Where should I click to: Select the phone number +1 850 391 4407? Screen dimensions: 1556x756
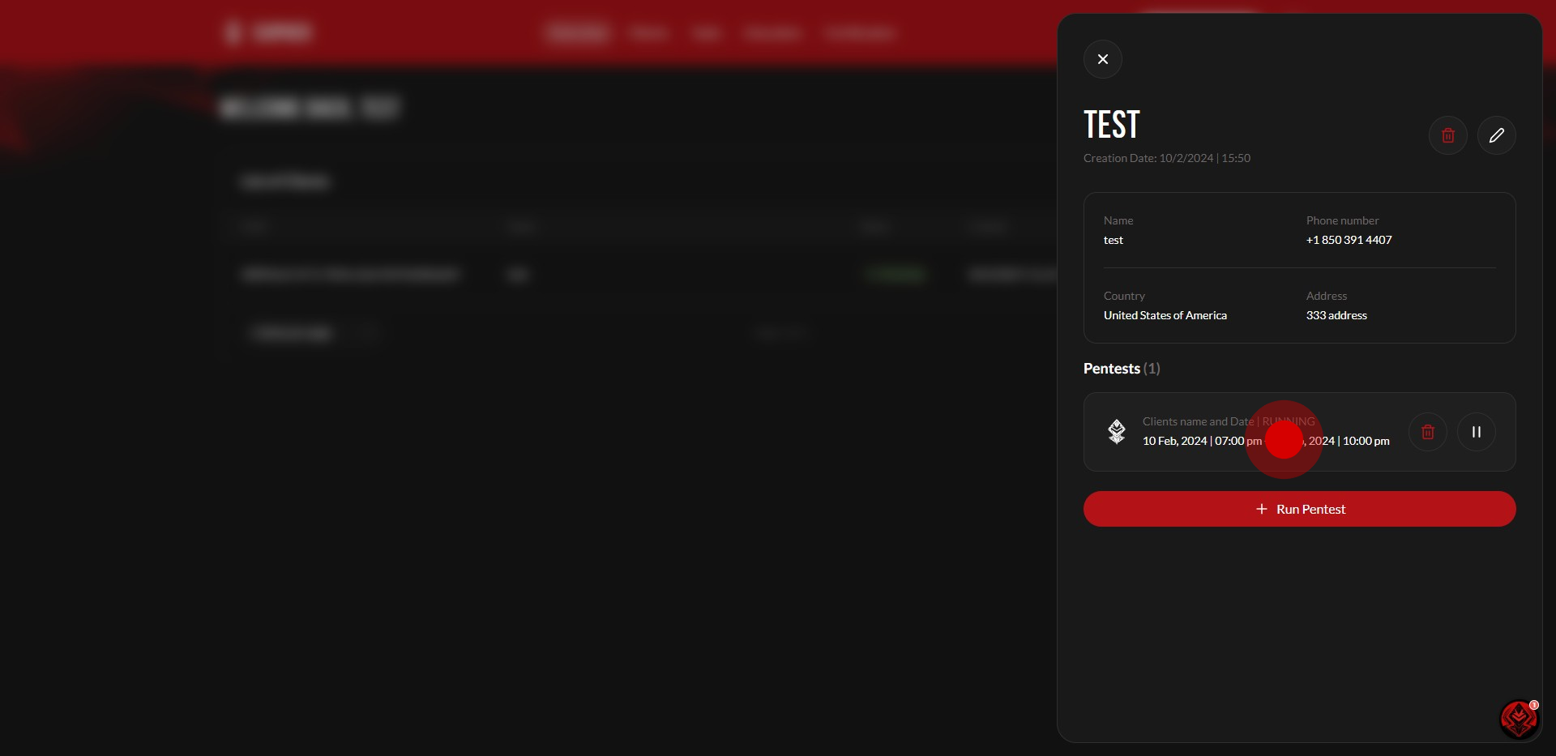point(1349,240)
